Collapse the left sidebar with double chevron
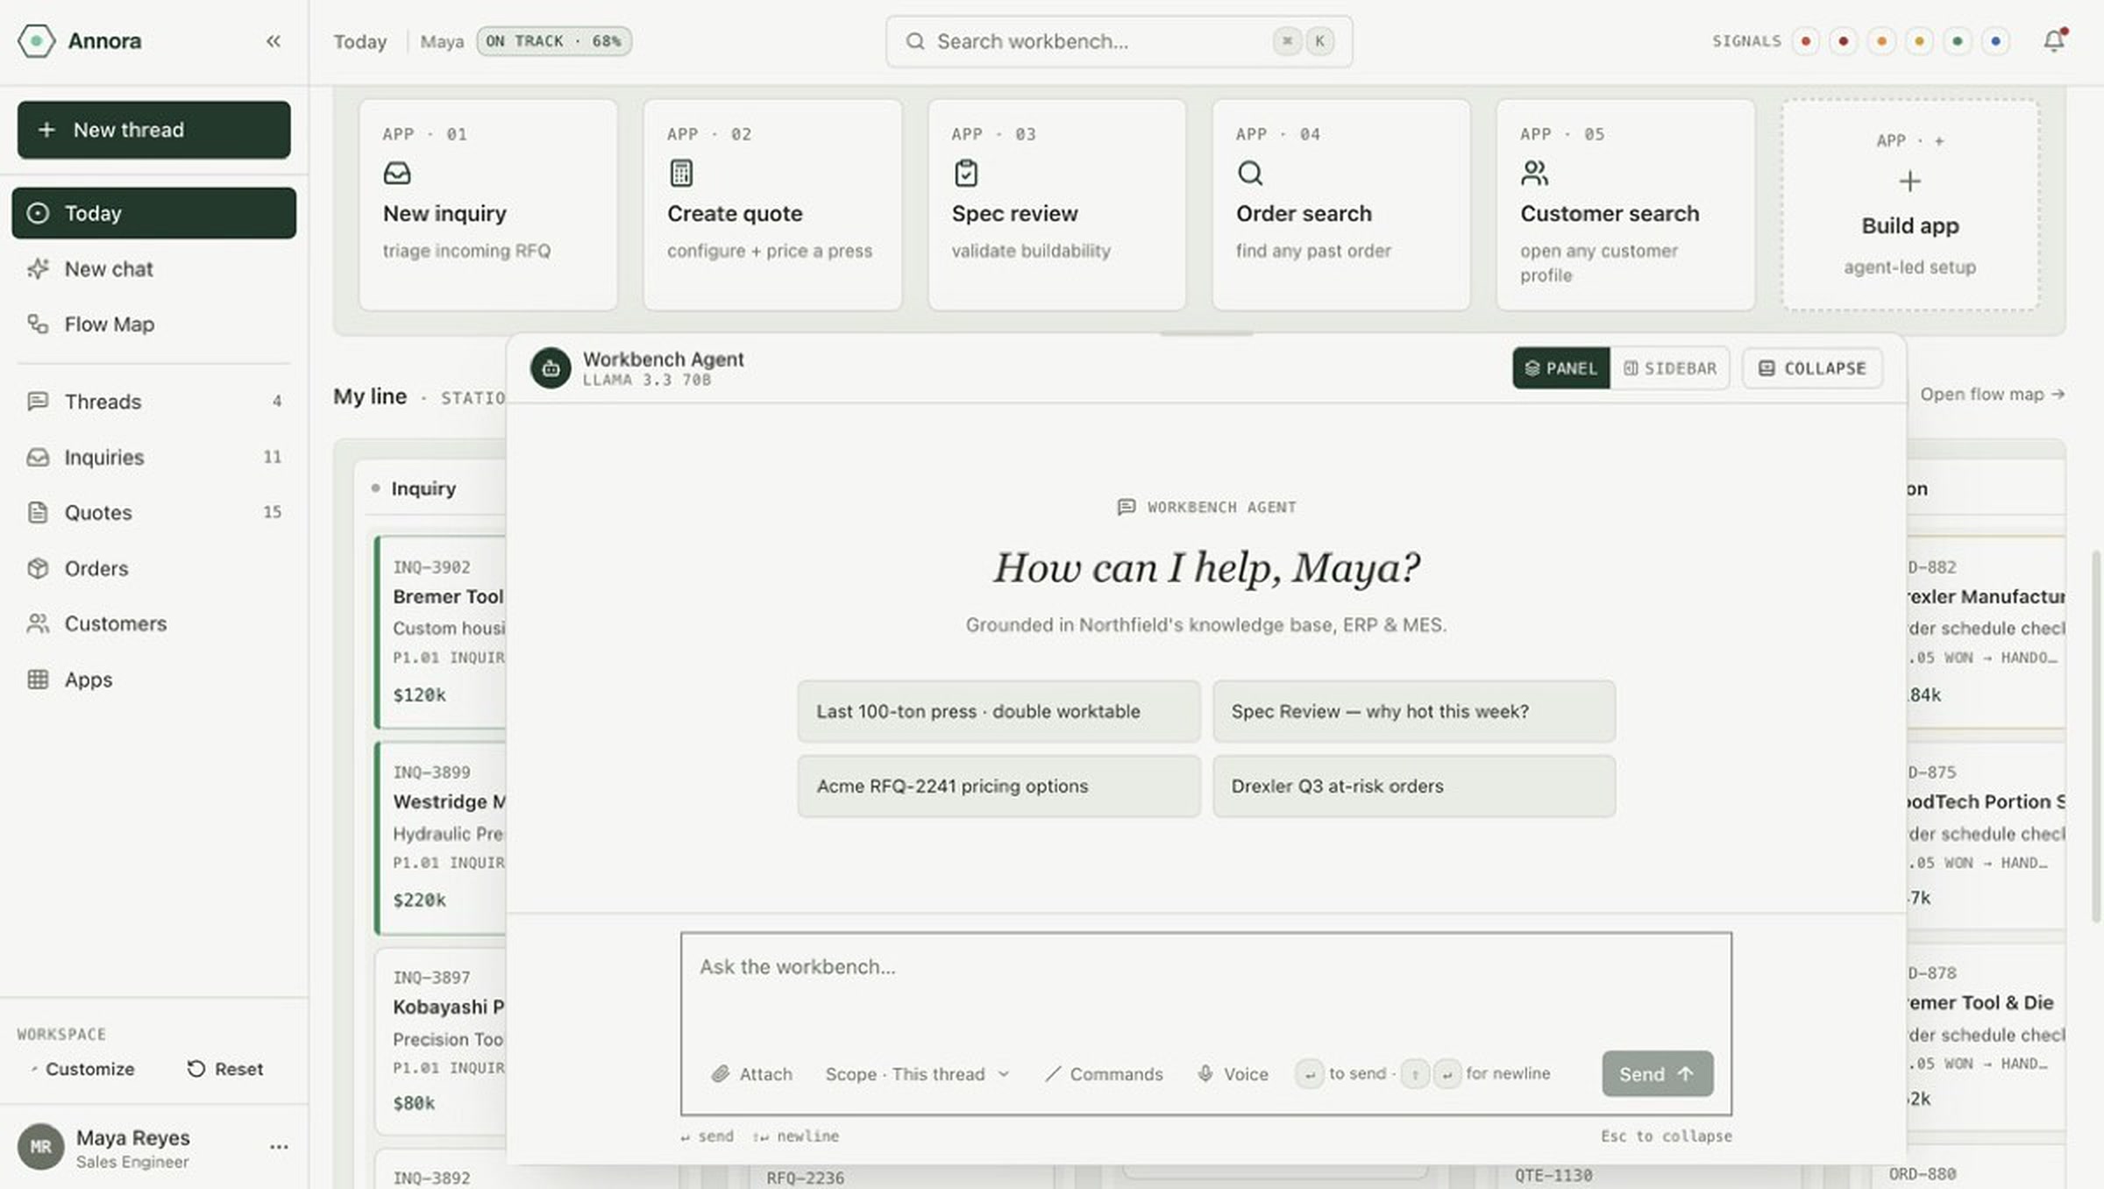The image size is (2104, 1189). pos(274,41)
